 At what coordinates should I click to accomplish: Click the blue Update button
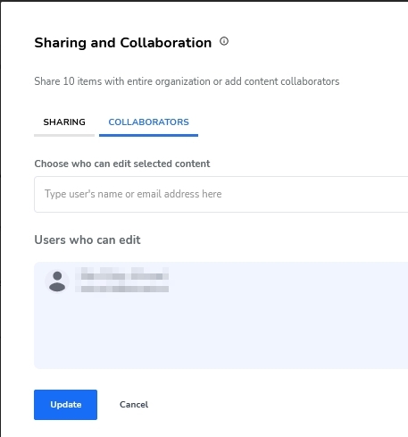(x=65, y=405)
